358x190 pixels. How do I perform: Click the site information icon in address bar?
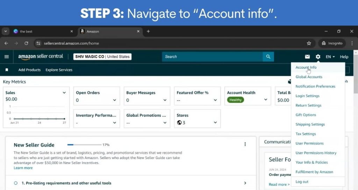click(x=38, y=43)
